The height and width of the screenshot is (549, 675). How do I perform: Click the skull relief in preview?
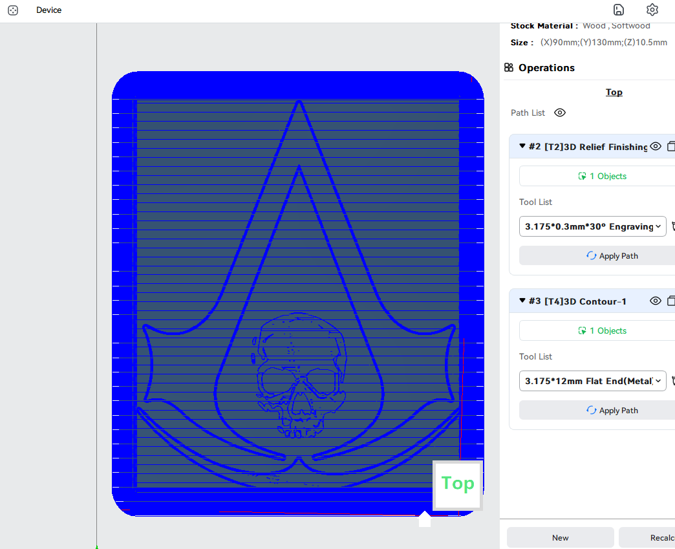(298, 374)
